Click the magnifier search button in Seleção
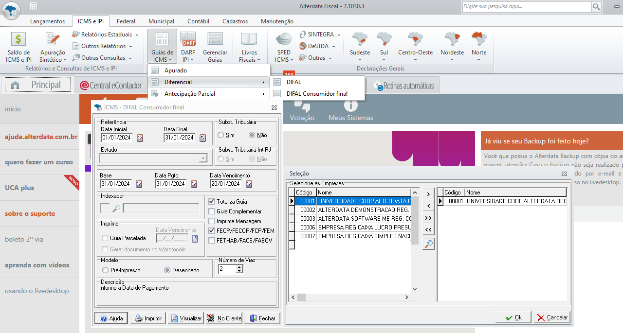This screenshot has width=623, height=333. pos(428,245)
